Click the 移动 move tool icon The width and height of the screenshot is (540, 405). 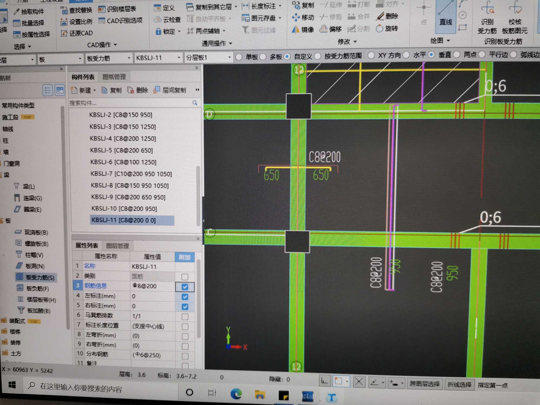click(296, 18)
